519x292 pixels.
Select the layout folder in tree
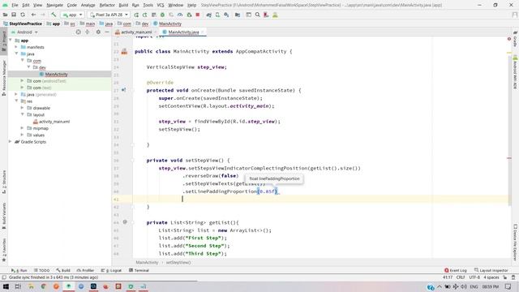coord(38,114)
